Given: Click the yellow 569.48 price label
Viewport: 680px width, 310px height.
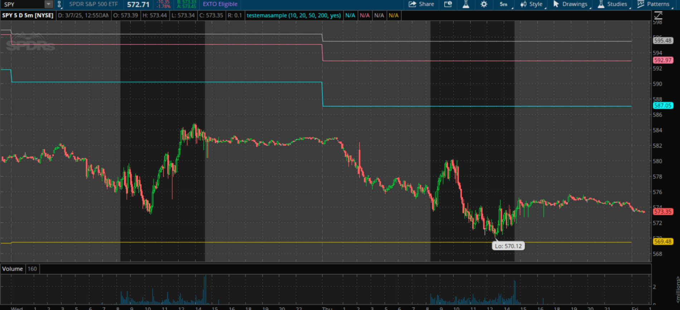Looking at the screenshot, I should point(662,241).
